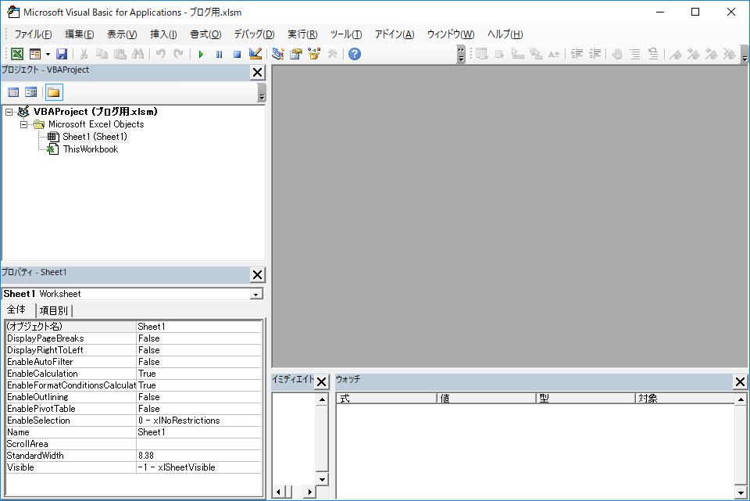
Task: Click the Comment Block icon
Action: (x=635, y=54)
